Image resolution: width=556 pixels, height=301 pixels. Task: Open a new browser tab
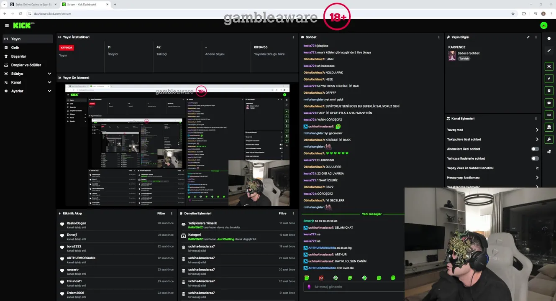pyautogui.click(x=115, y=5)
